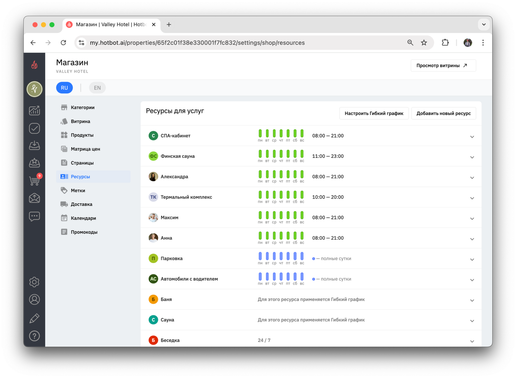Click Максим avatar photo

tap(153, 218)
